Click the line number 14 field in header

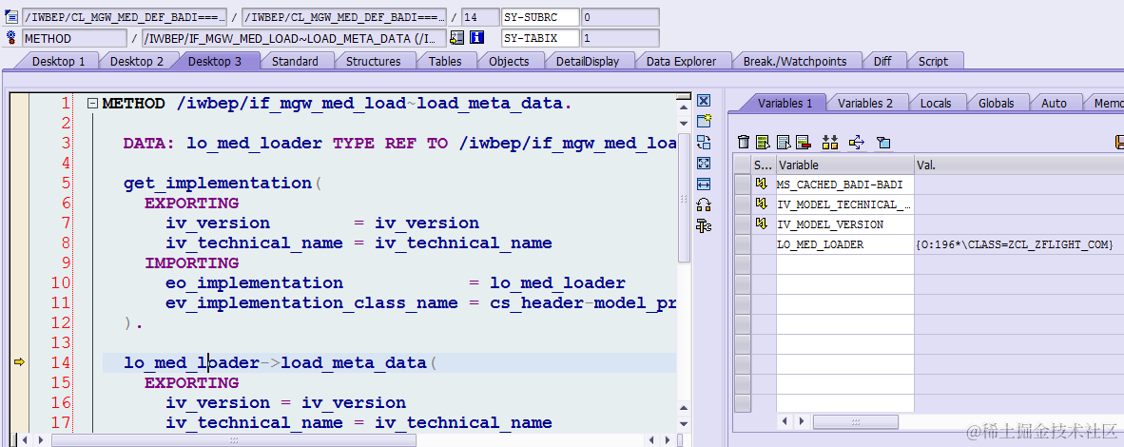pos(478,16)
